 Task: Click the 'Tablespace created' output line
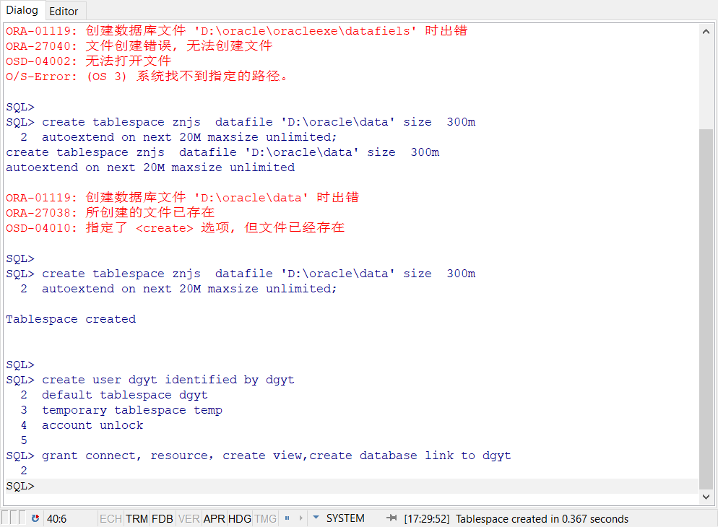pos(71,319)
